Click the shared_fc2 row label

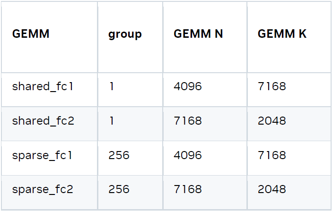tap(43, 121)
